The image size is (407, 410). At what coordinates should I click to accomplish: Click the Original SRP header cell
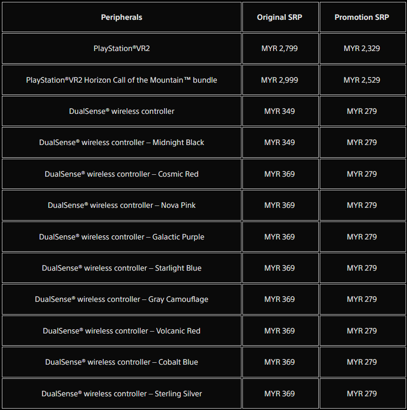pyautogui.click(x=281, y=17)
